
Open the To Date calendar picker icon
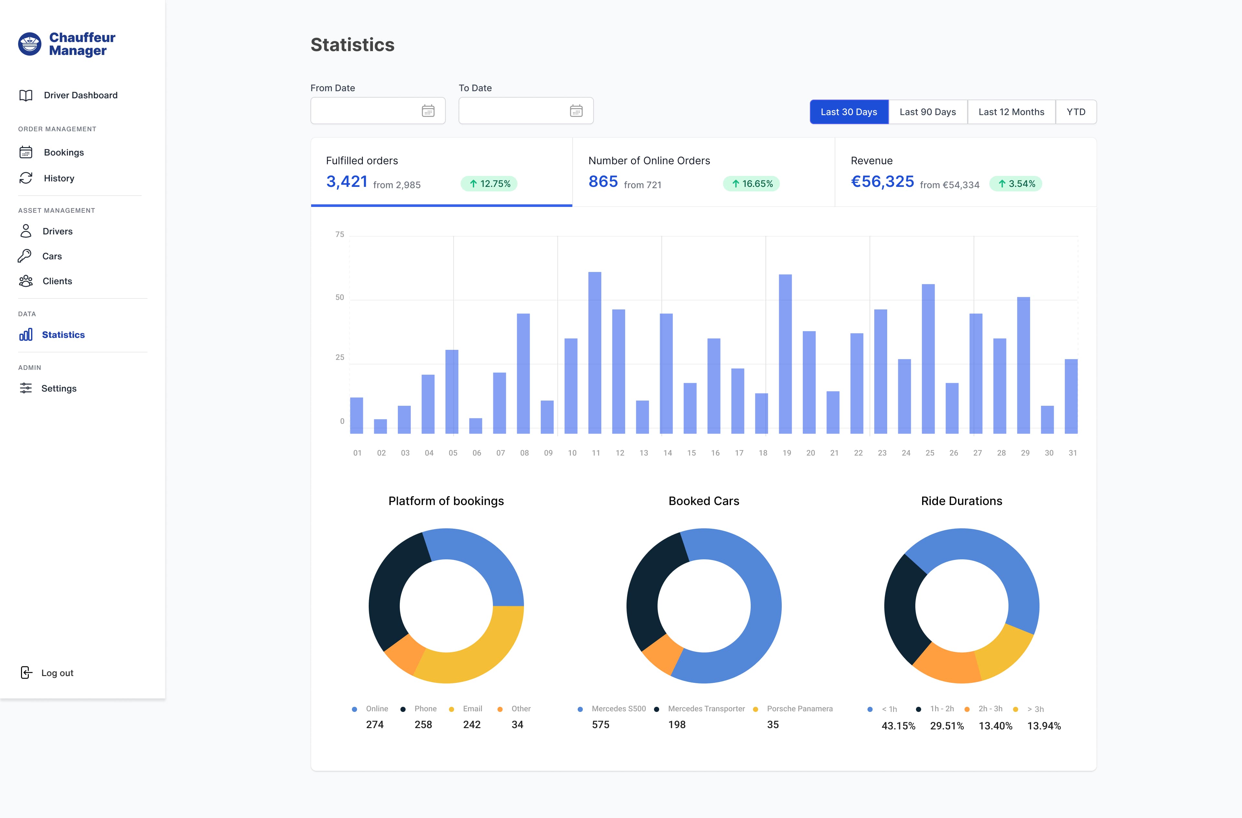coord(576,111)
